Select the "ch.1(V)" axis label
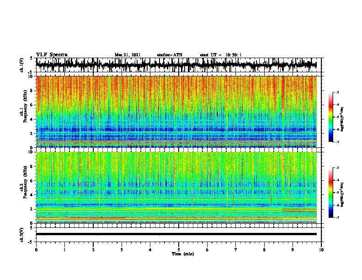362x280 pixels. click(22, 65)
